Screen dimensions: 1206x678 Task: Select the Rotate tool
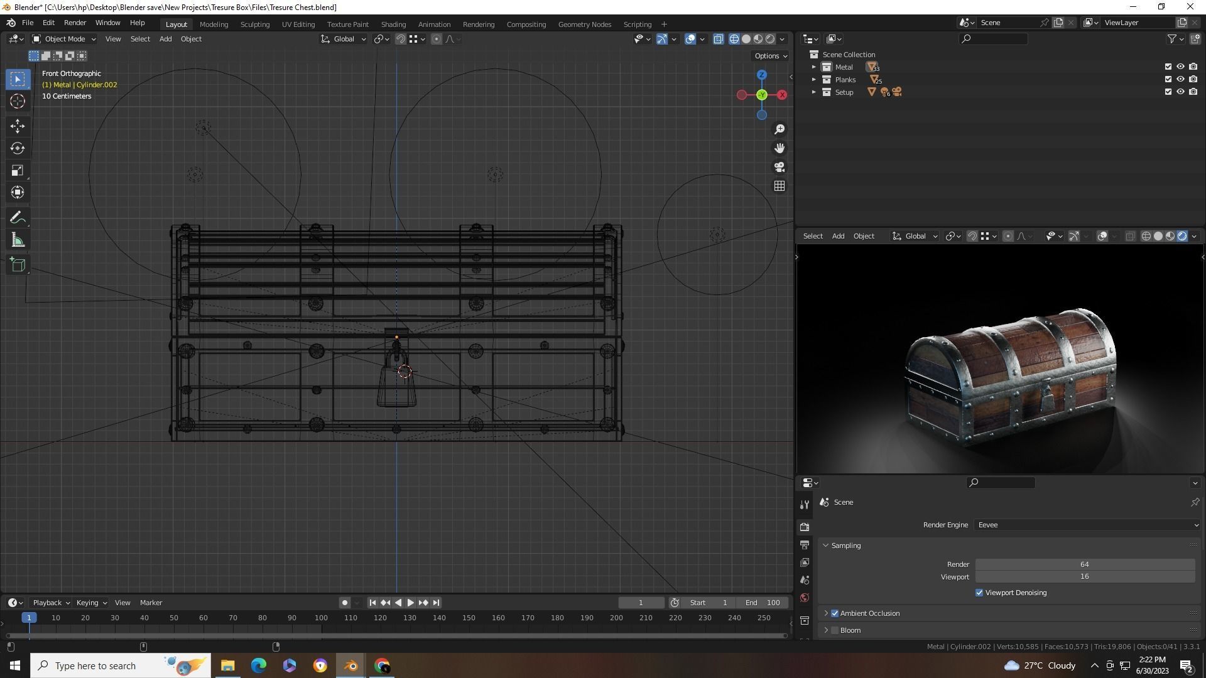[18, 148]
